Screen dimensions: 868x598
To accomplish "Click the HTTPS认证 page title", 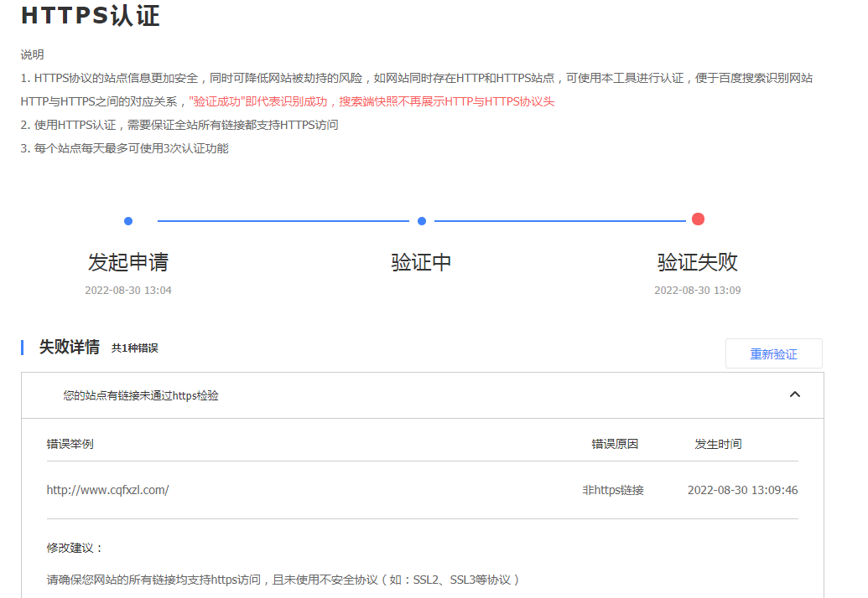I will click(x=90, y=16).
